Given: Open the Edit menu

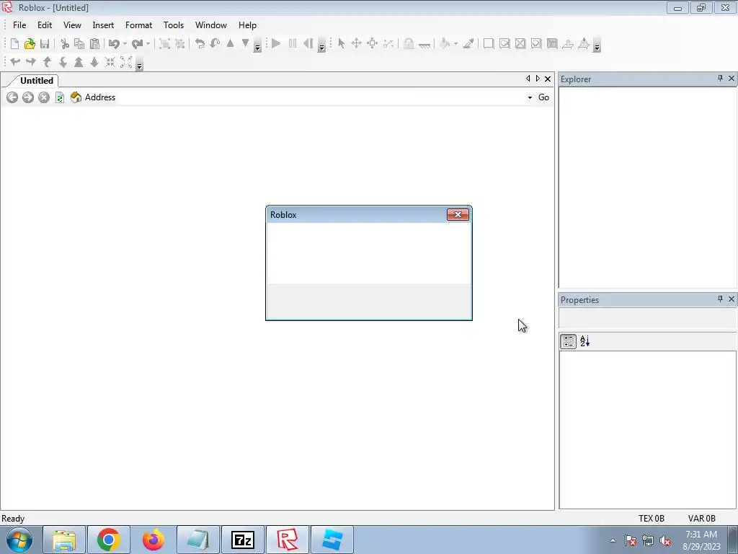Looking at the screenshot, I should 45,25.
